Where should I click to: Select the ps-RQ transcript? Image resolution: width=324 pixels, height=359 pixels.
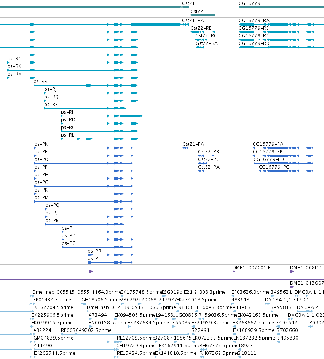pos(51,97)
